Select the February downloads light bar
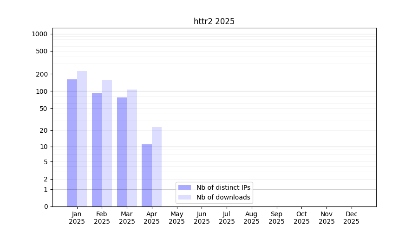Image resolution: width=418 pixels, height=232 pixels. point(107,143)
